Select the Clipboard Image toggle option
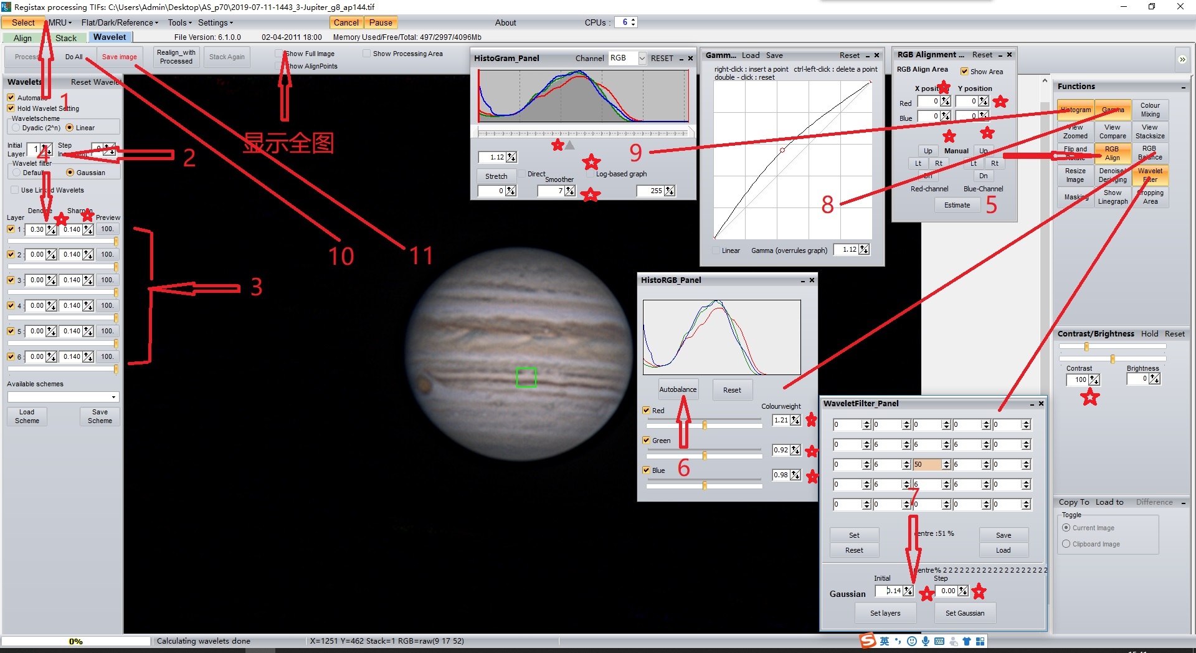The image size is (1196, 653). [x=1066, y=544]
